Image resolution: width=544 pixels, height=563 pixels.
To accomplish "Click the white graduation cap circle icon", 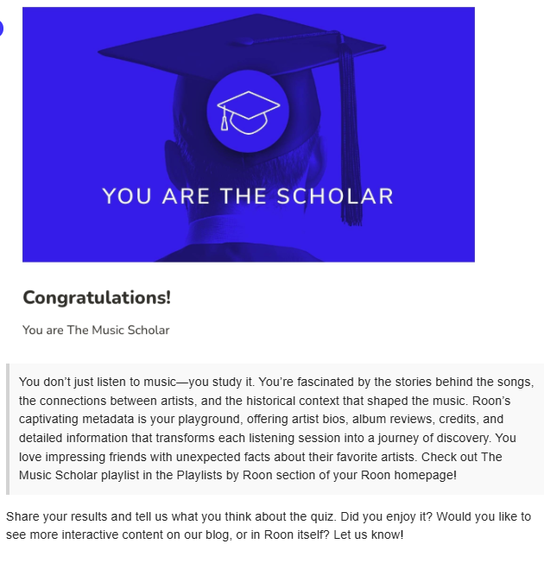I will (x=248, y=111).
